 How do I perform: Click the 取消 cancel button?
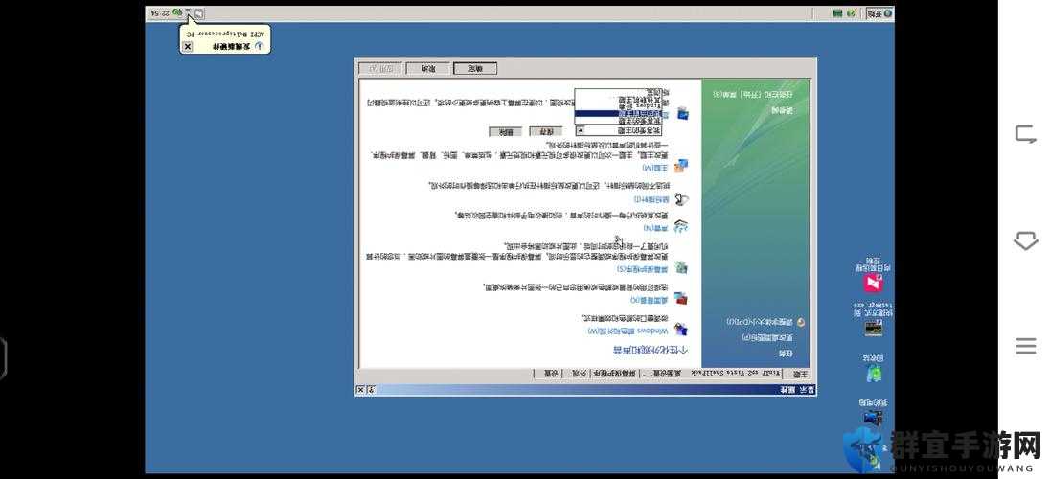[428, 68]
